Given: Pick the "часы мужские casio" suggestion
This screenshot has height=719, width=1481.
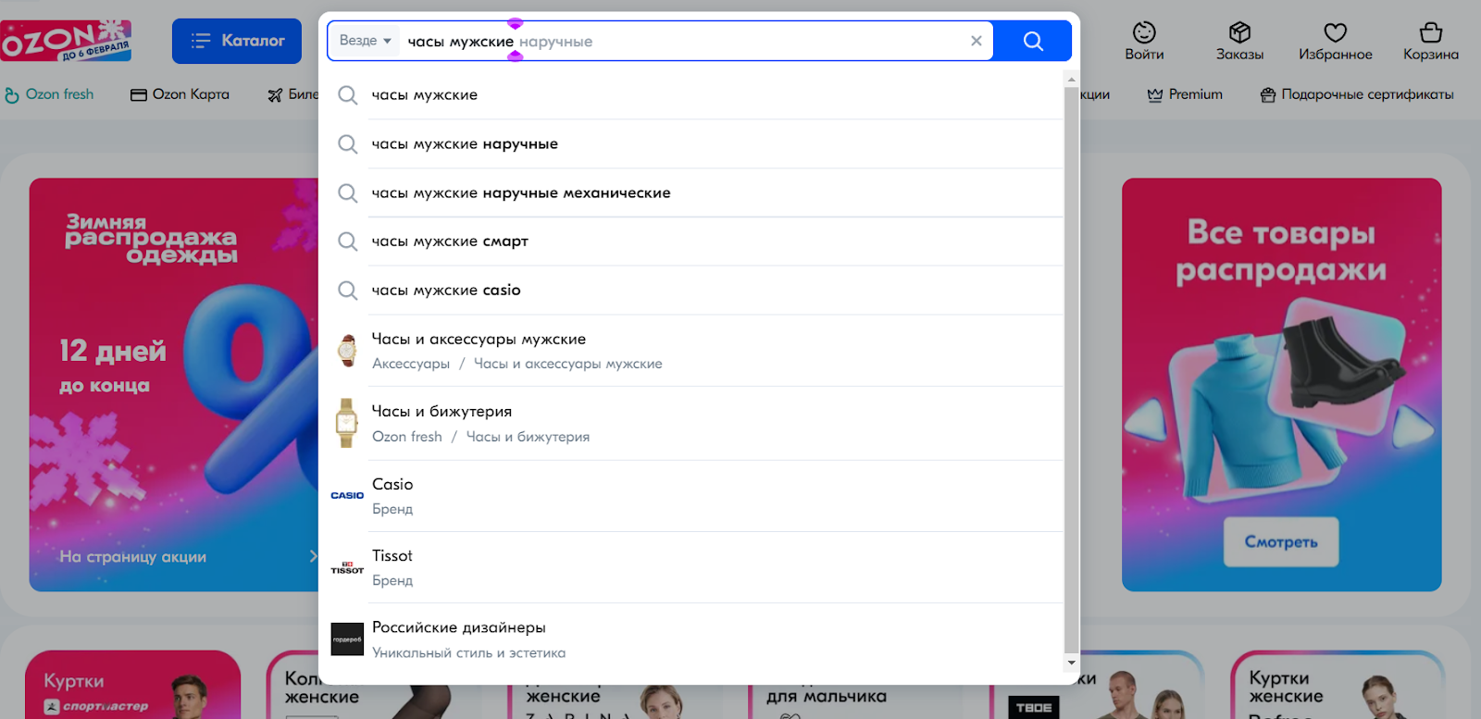Looking at the screenshot, I should tap(446, 291).
